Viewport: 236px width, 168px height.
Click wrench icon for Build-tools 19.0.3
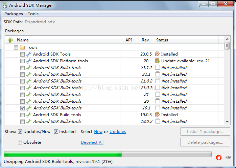[x=29, y=115]
